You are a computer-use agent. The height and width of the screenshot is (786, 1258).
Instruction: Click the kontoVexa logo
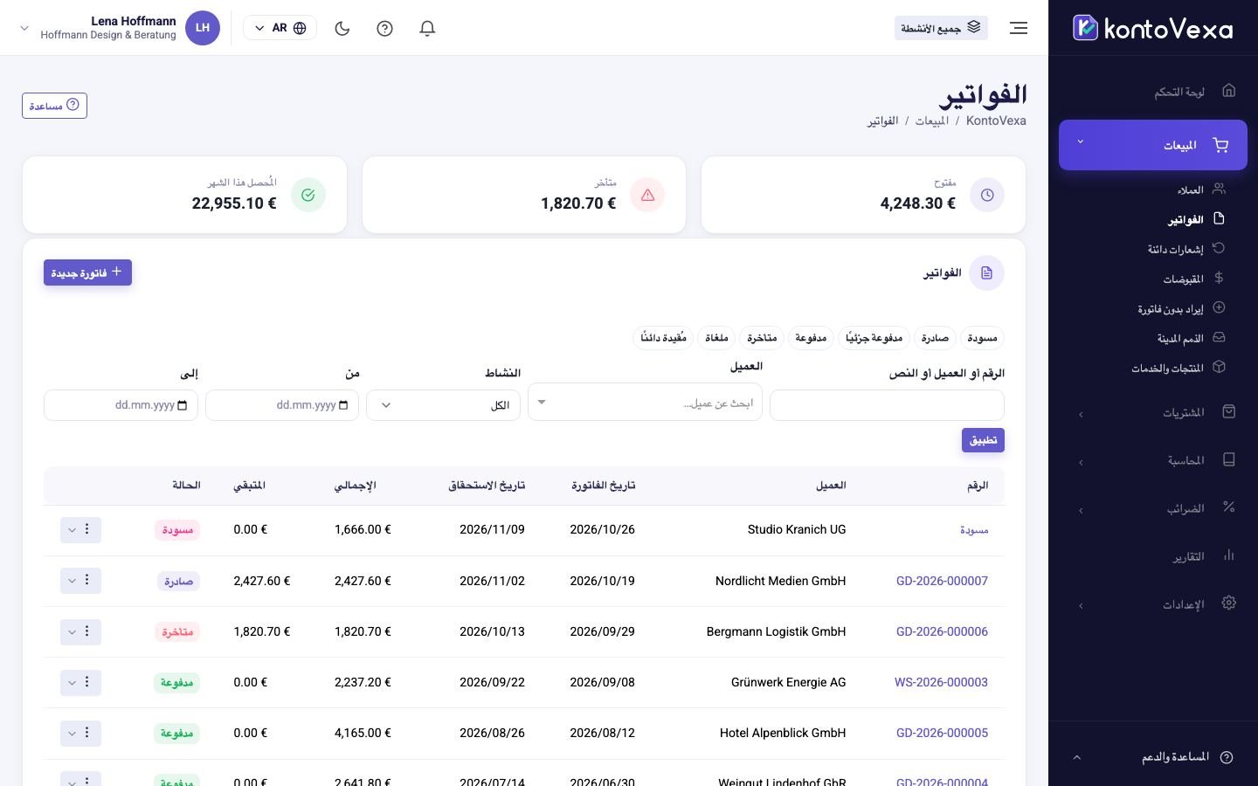1153,28
